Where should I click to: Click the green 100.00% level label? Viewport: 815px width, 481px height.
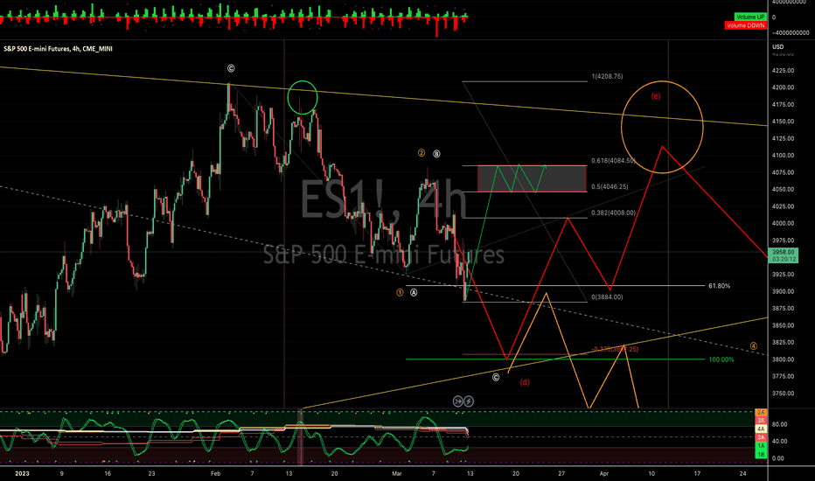[721, 359]
